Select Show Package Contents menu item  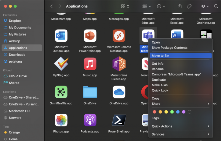coord(169,48)
